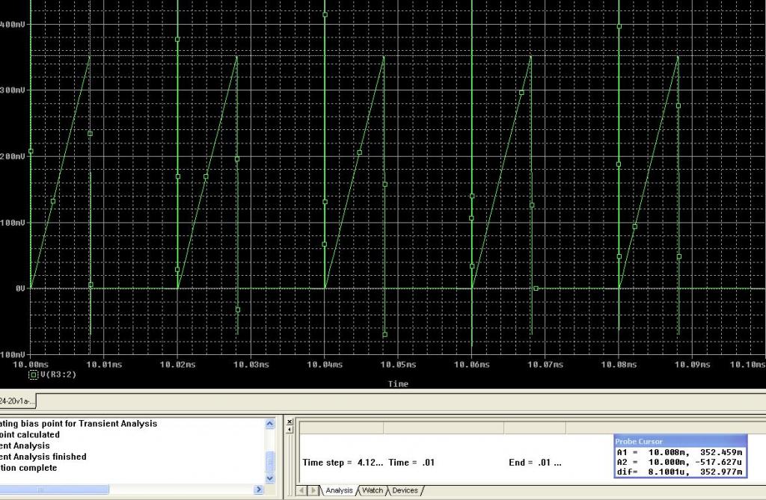Close the simulation status pane

point(289,422)
